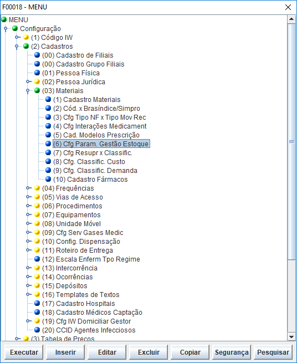The width and height of the screenshot is (297, 363).
Task: Click yellow ball icon next to Equipamentos
Action: [37, 214]
